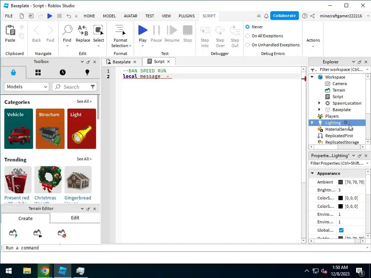Click Format Selection icon
This screenshot has width=371, height=278.
(x=120, y=30)
